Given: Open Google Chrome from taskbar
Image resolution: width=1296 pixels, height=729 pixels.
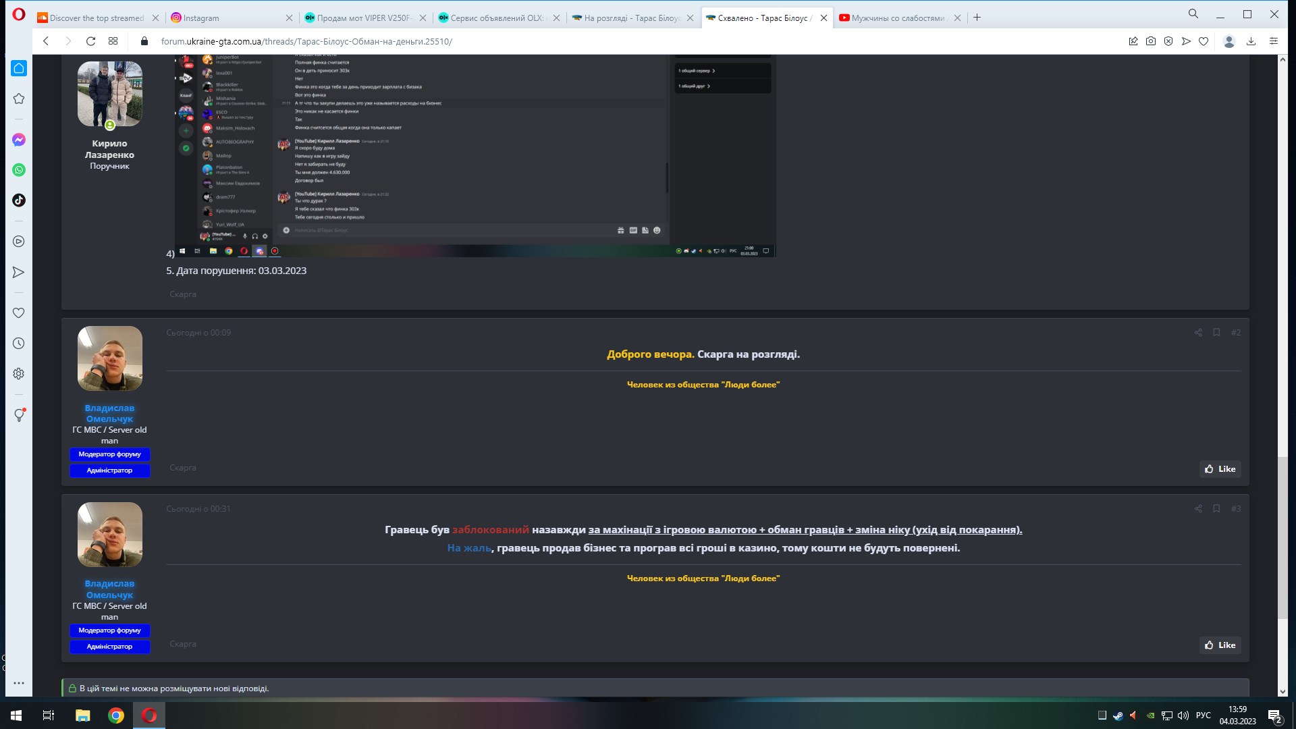Looking at the screenshot, I should (x=116, y=715).
